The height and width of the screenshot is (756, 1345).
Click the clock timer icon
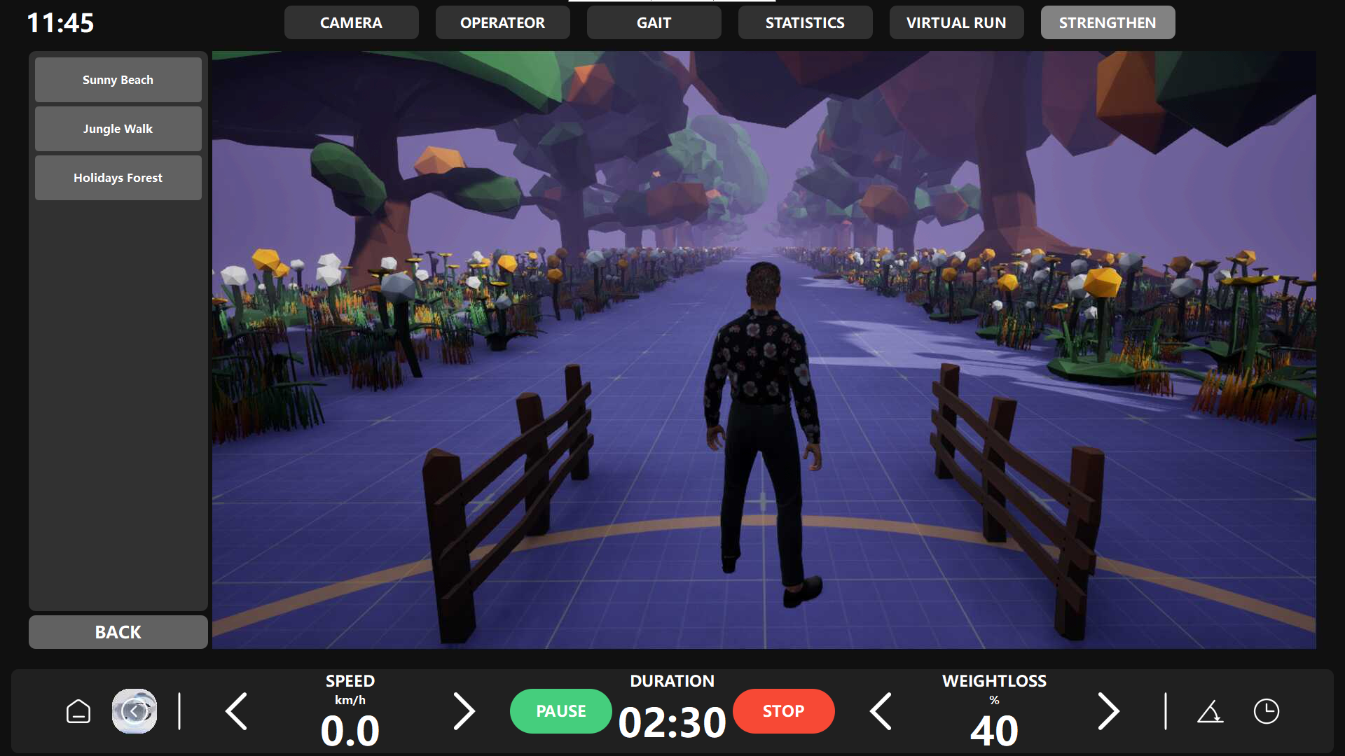tap(1266, 712)
